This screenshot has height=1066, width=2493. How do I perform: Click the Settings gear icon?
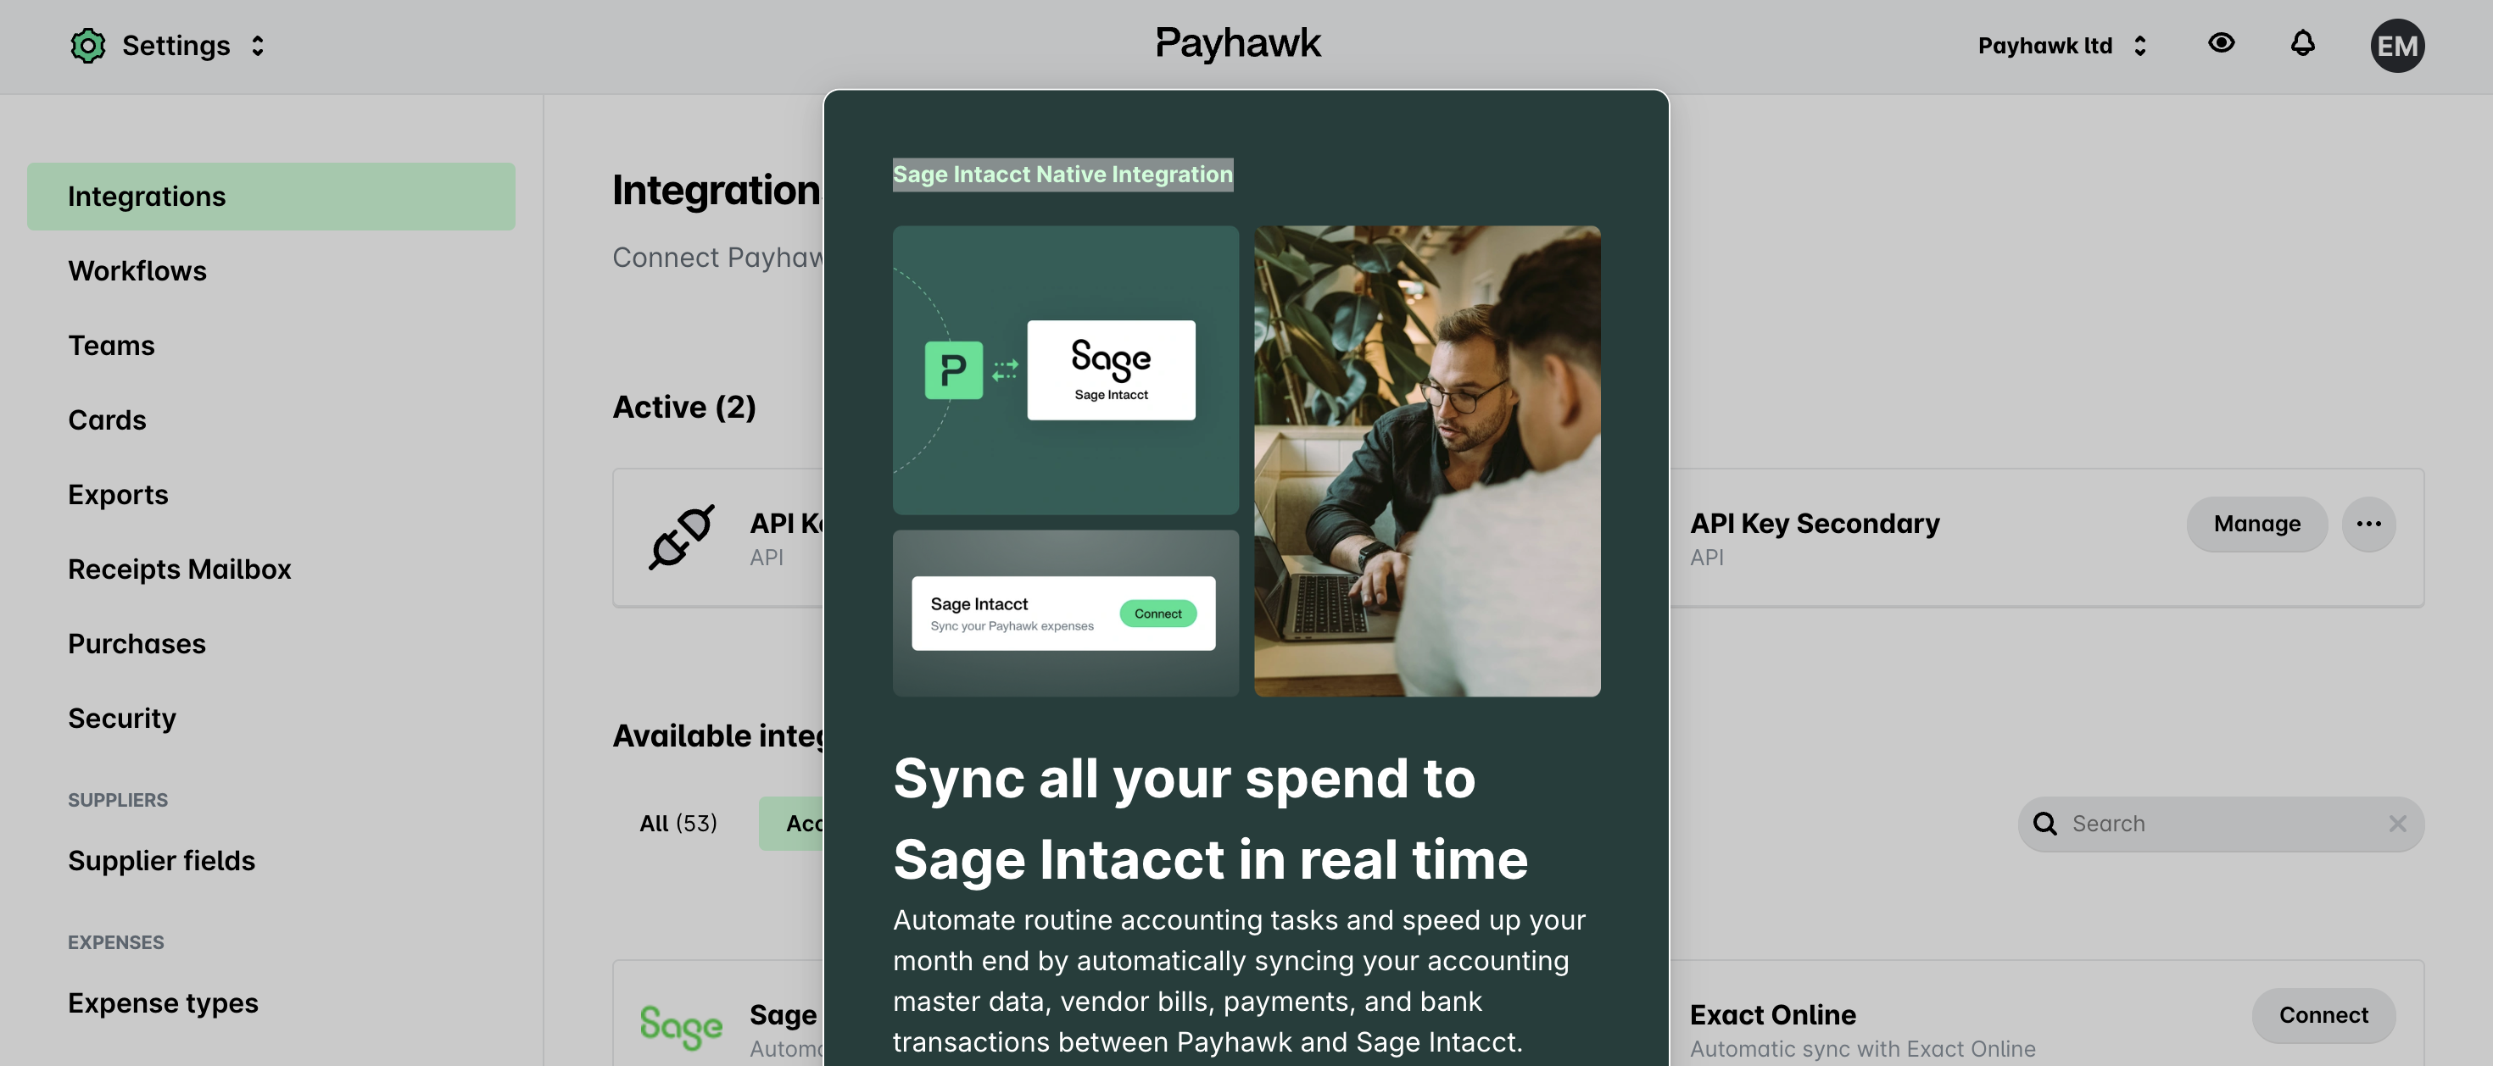[x=87, y=46]
